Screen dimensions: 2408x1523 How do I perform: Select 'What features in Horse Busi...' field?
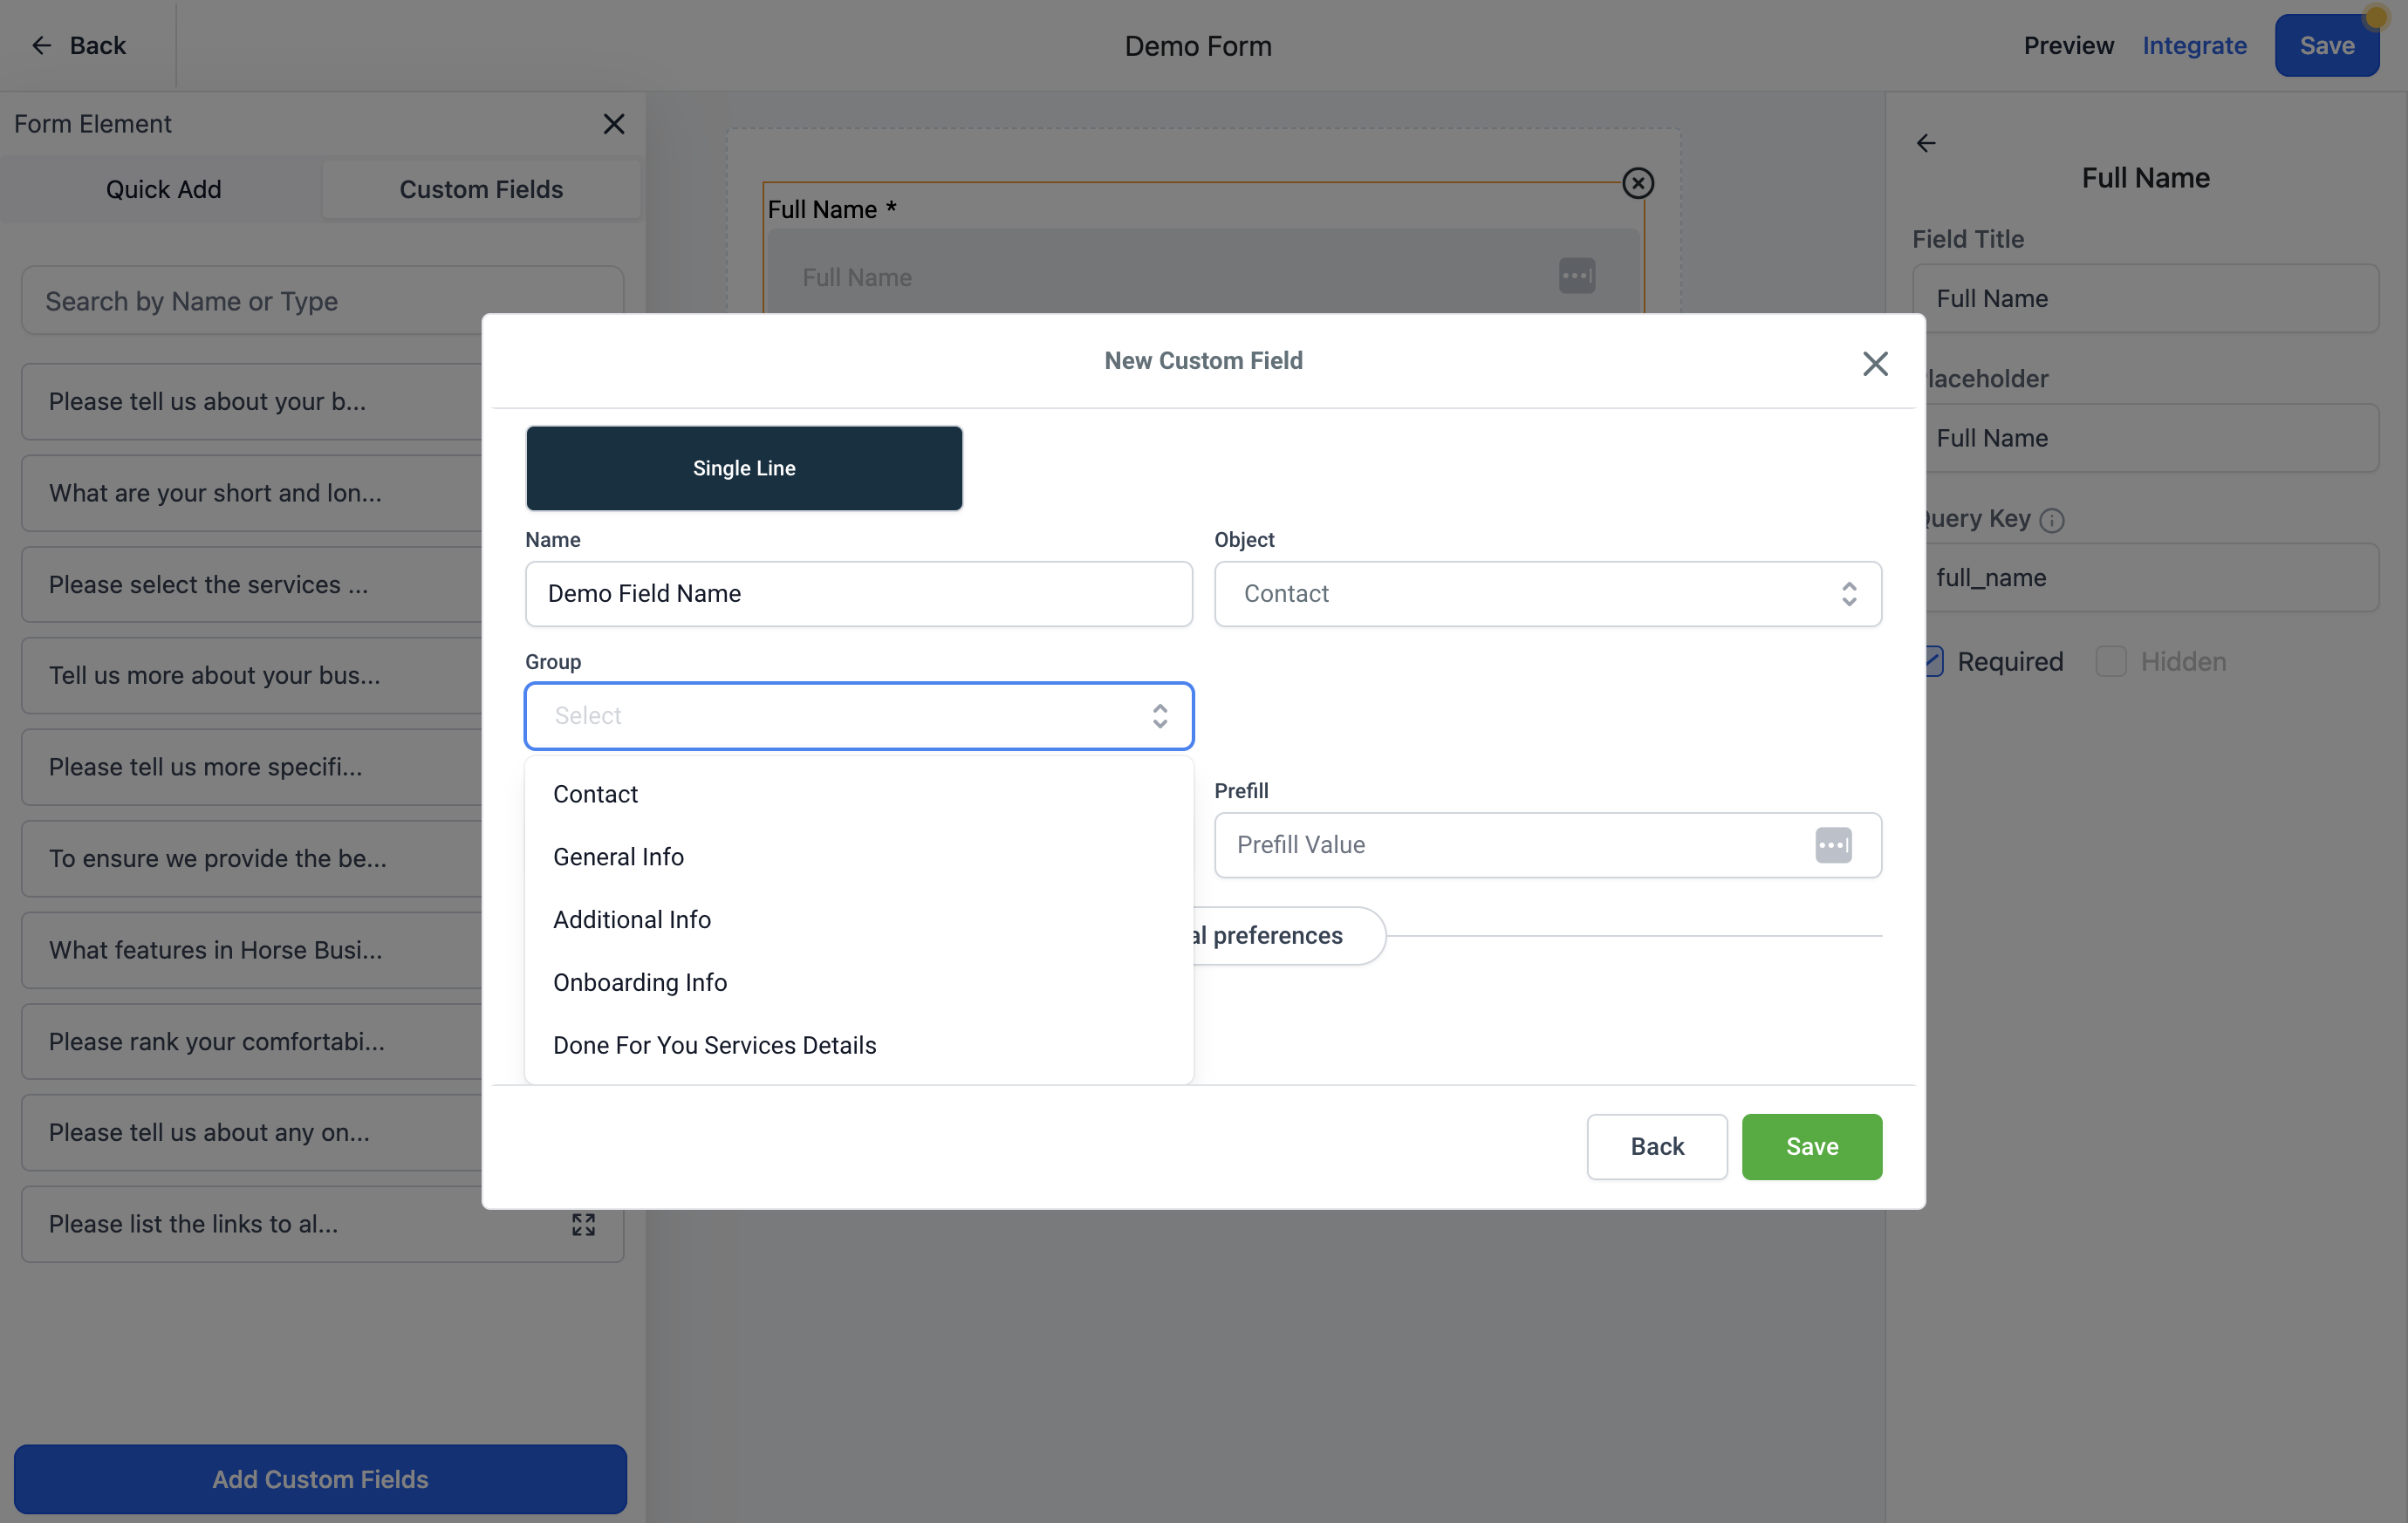pyautogui.click(x=252, y=950)
